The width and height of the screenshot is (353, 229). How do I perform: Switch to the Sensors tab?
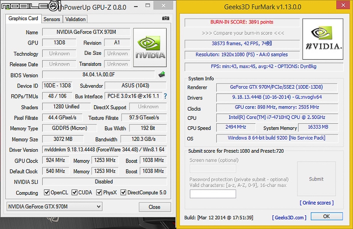(x=52, y=19)
